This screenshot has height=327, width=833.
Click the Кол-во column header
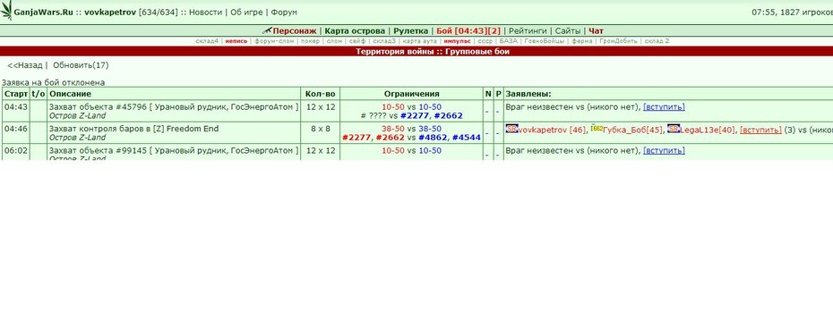pyautogui.click(x=321, y=94)
